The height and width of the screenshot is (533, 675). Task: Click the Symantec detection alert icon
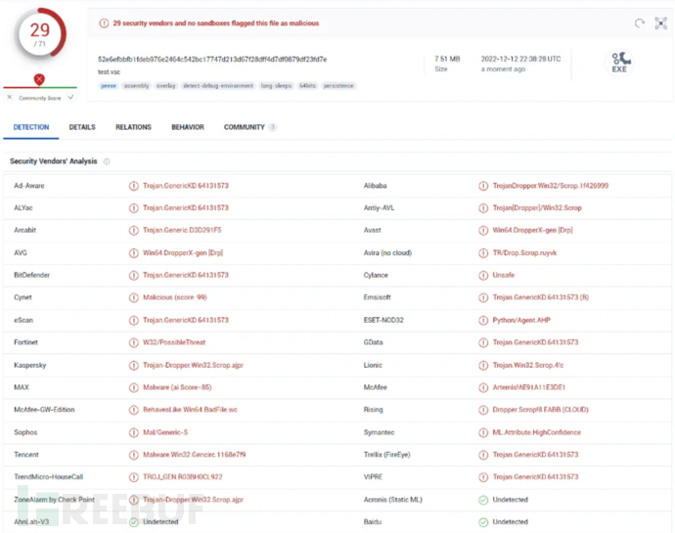point(483,432)
